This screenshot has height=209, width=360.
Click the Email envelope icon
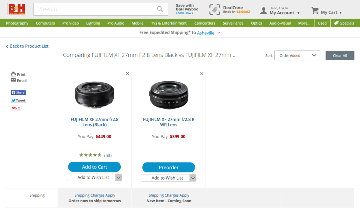tap(13, 80)
